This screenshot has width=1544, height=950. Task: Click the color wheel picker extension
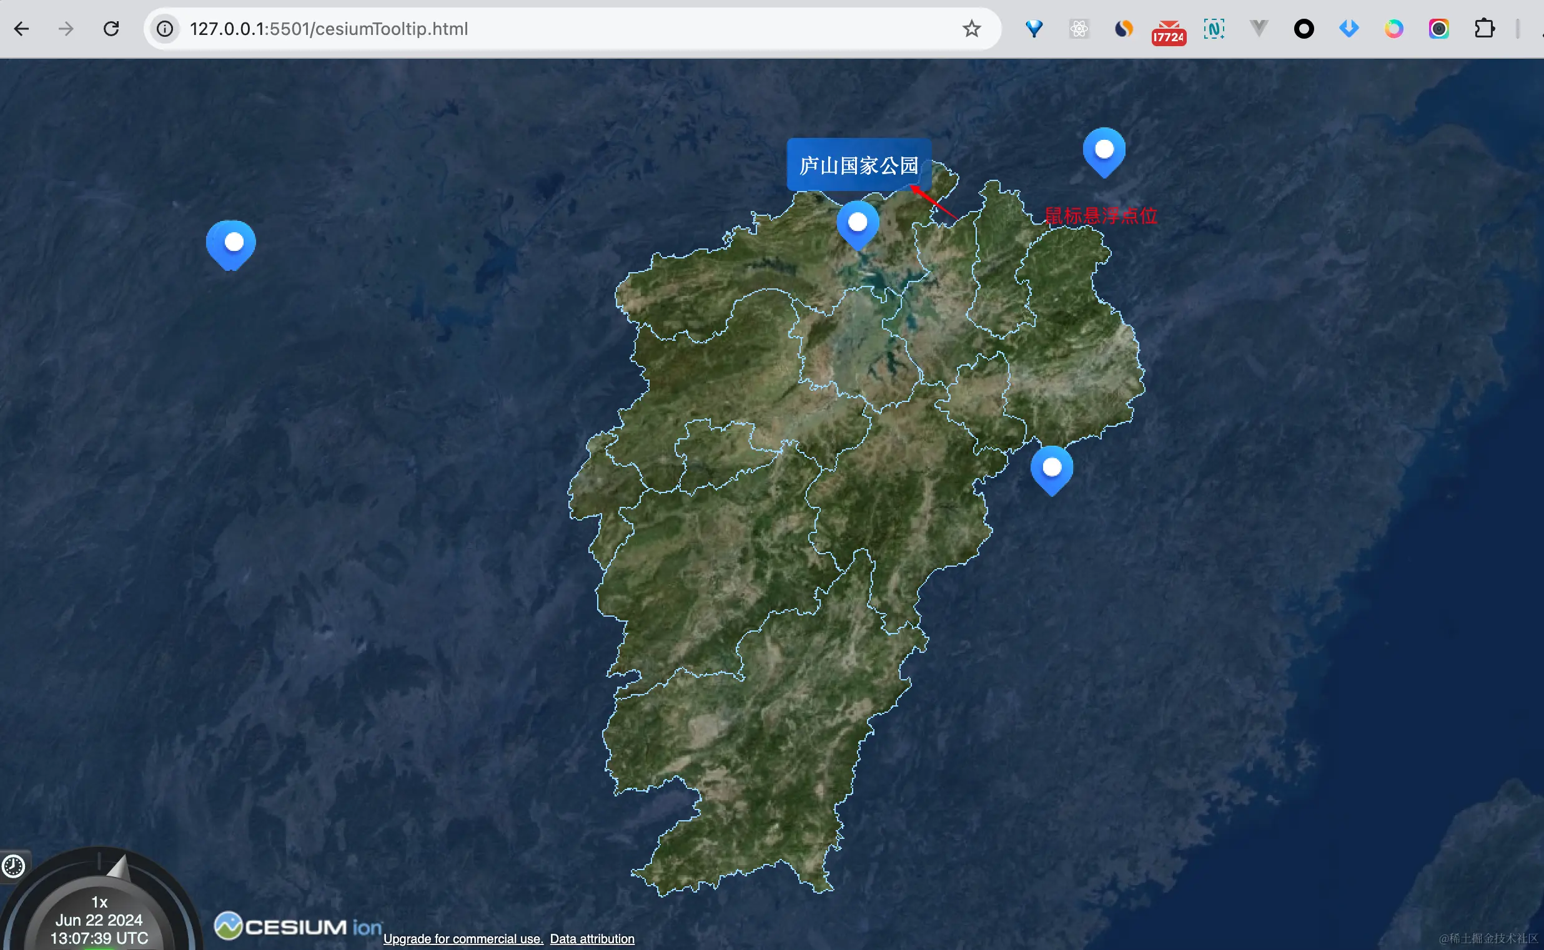coord(1393,29)
